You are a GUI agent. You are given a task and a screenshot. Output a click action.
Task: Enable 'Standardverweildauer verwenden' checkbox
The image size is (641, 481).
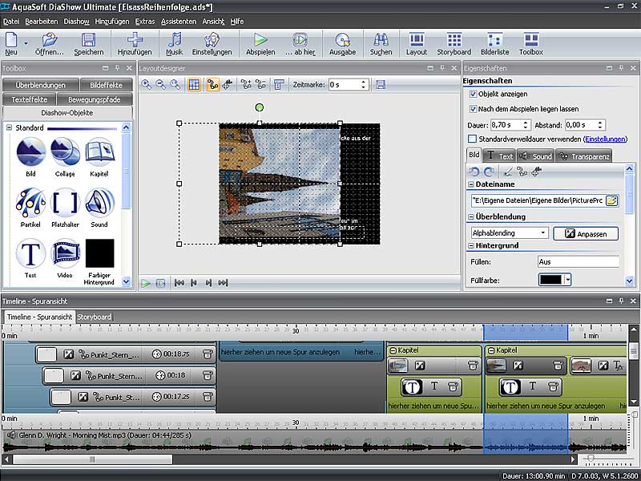coord(473,139)
